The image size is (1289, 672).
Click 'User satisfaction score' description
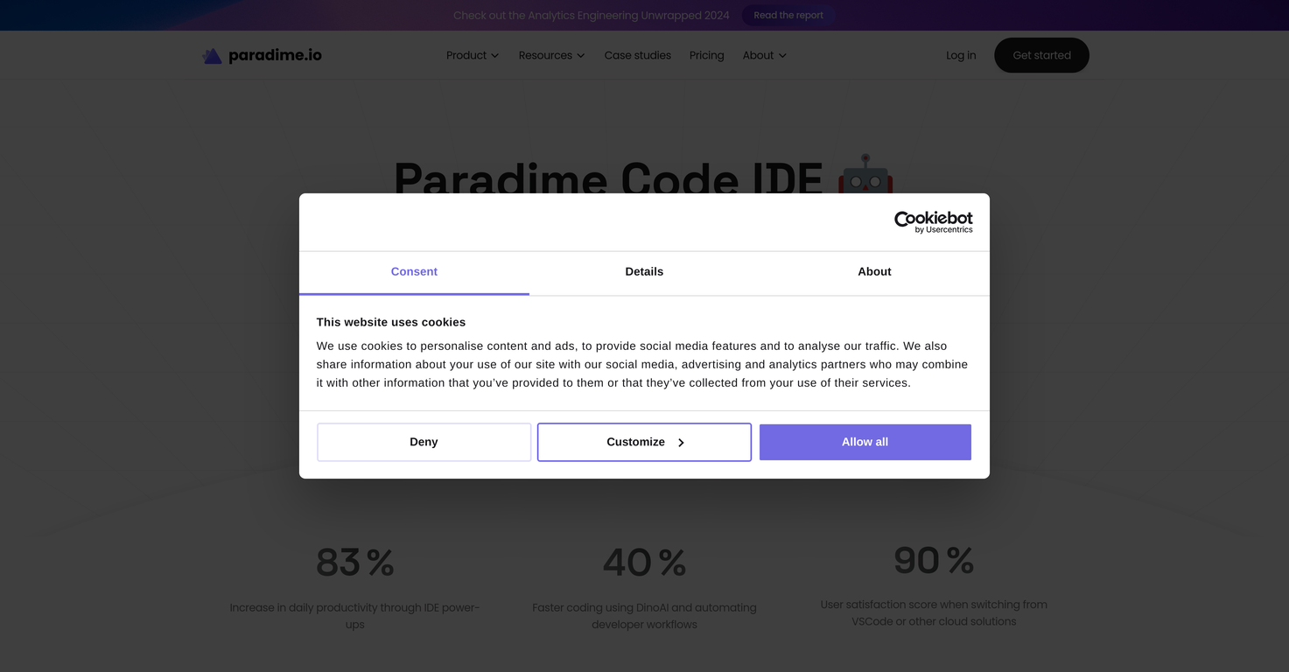pyautogui.click(x=934, y=612)
